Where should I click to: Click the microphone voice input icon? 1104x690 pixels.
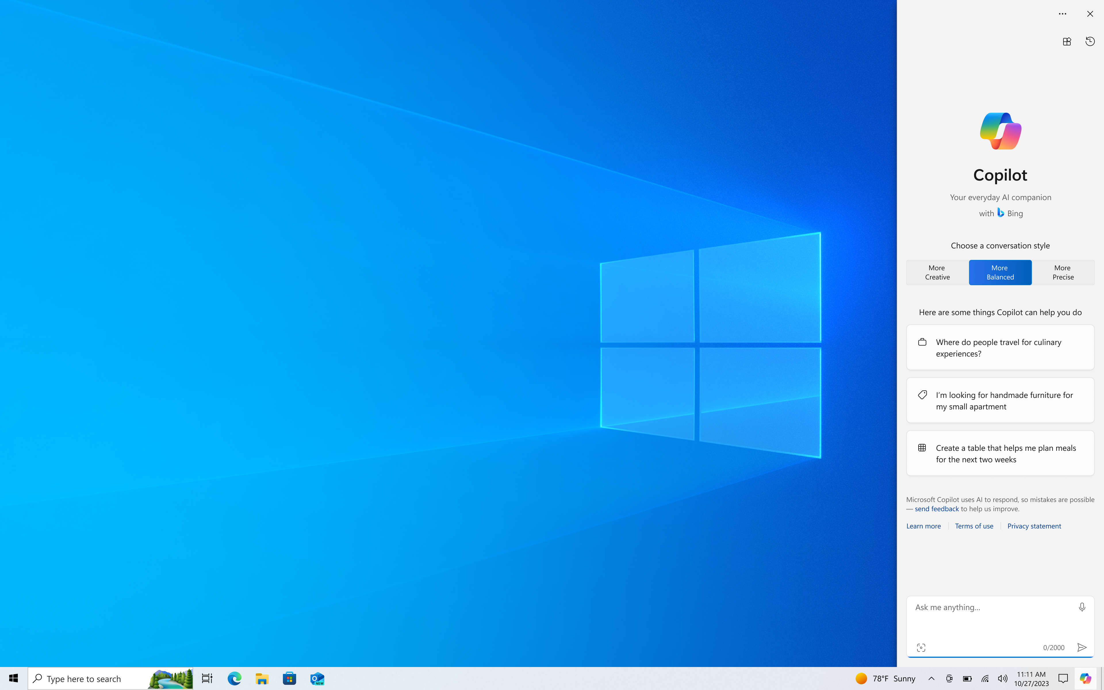click(x=1082, y=607)
